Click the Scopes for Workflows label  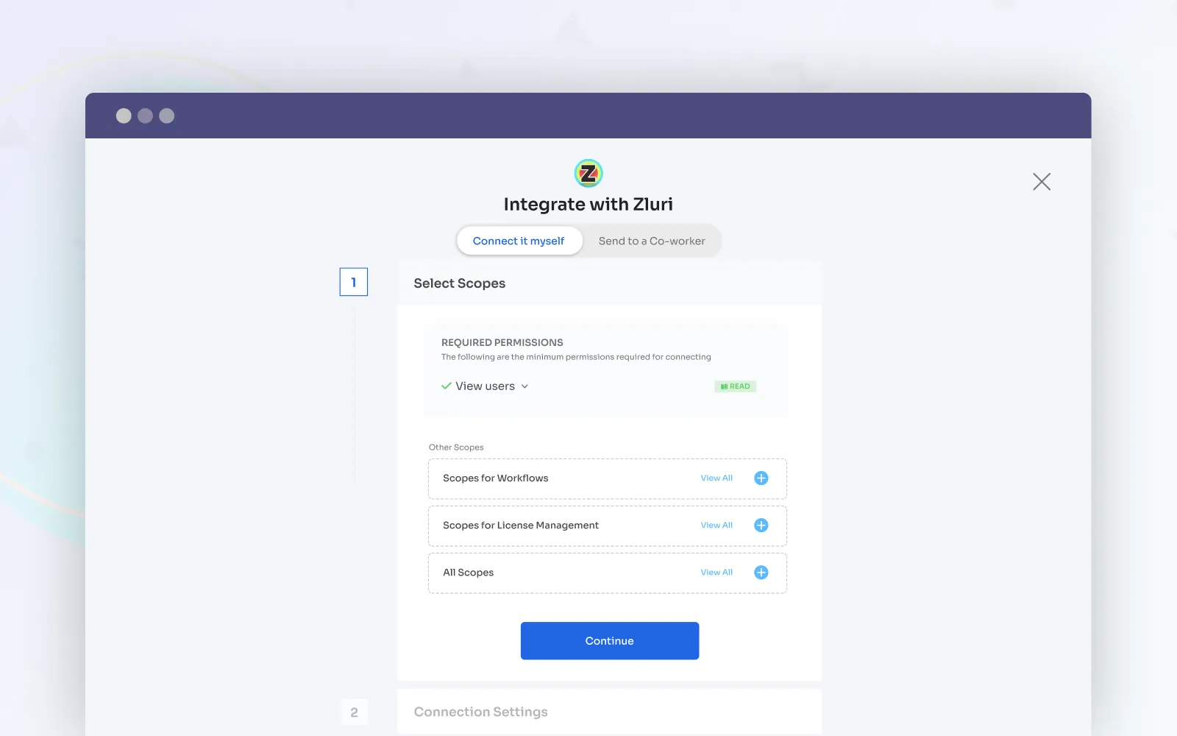[x=496, y=478]
